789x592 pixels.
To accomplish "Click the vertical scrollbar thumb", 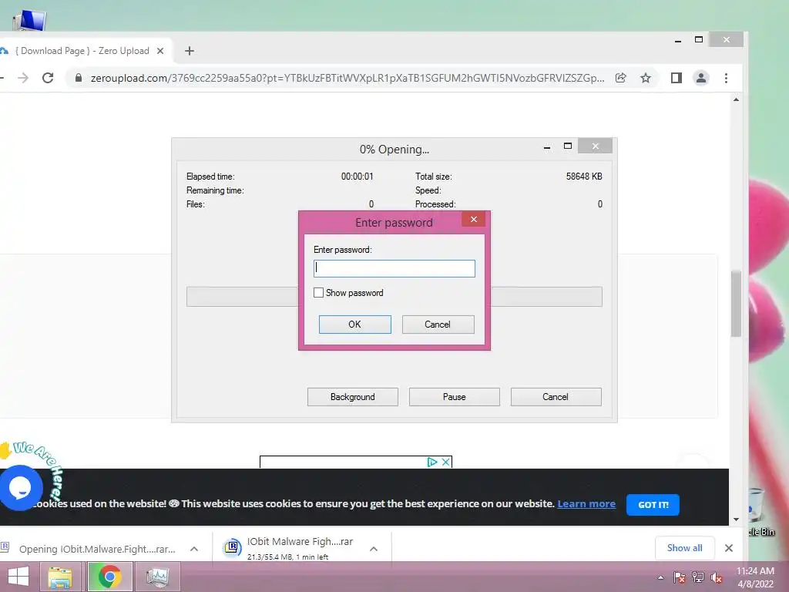I will [x=736, y=304].
